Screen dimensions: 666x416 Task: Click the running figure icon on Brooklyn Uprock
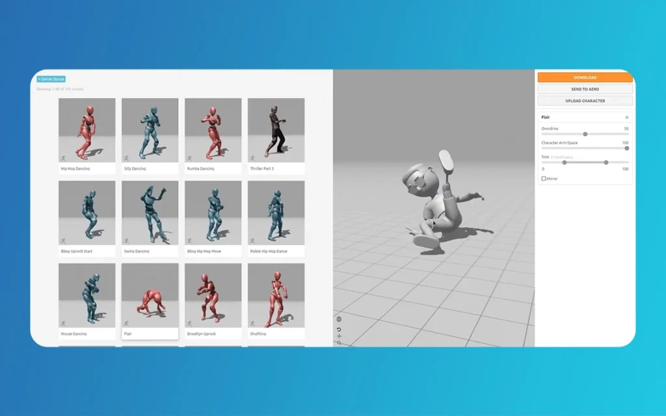point(189,323)
